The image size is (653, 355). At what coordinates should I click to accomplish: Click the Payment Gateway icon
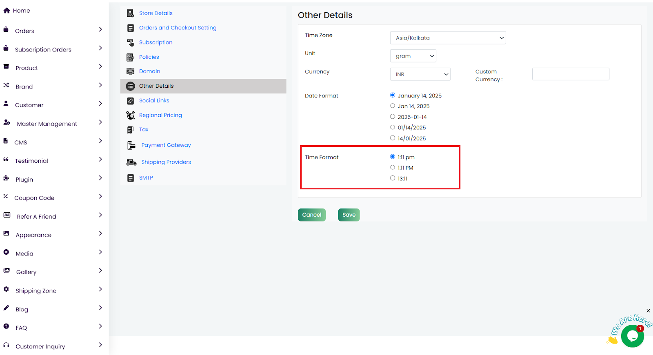131,145
